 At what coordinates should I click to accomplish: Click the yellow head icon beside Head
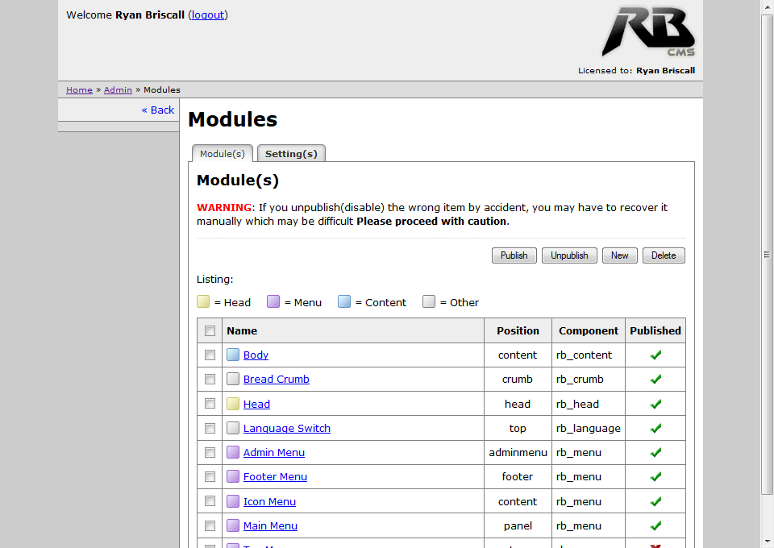[x=233, y=404]
